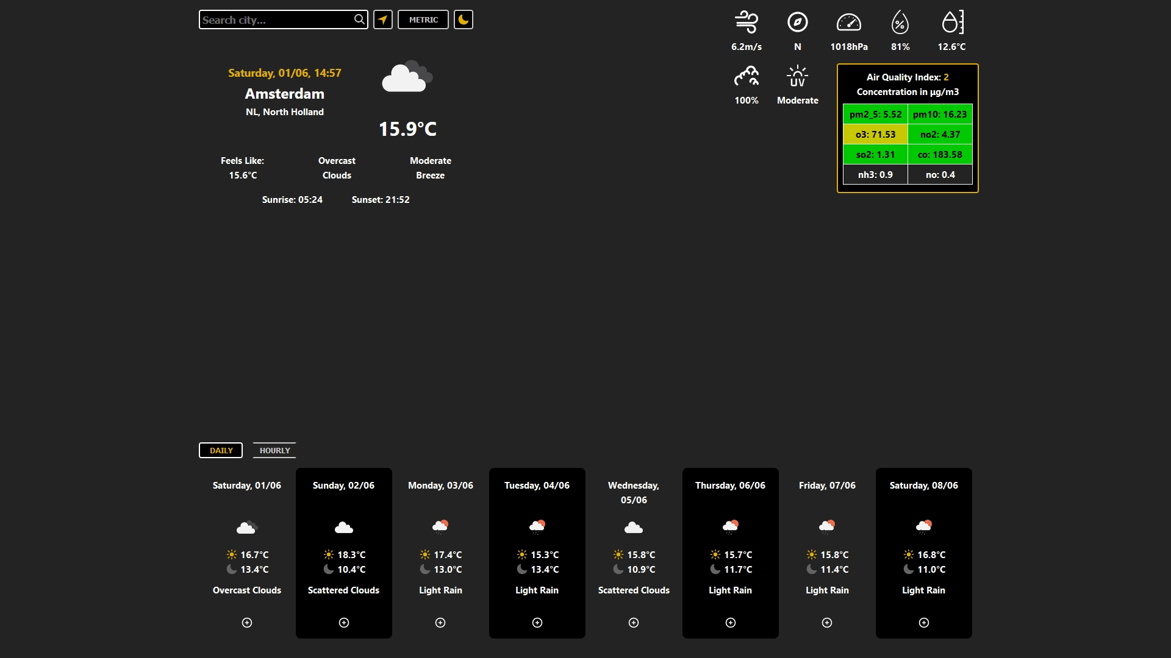Screen dimensions: 1171x658
Task: Click Saturday 08/06 rain weather icon
Action: [x=924, y=527]
